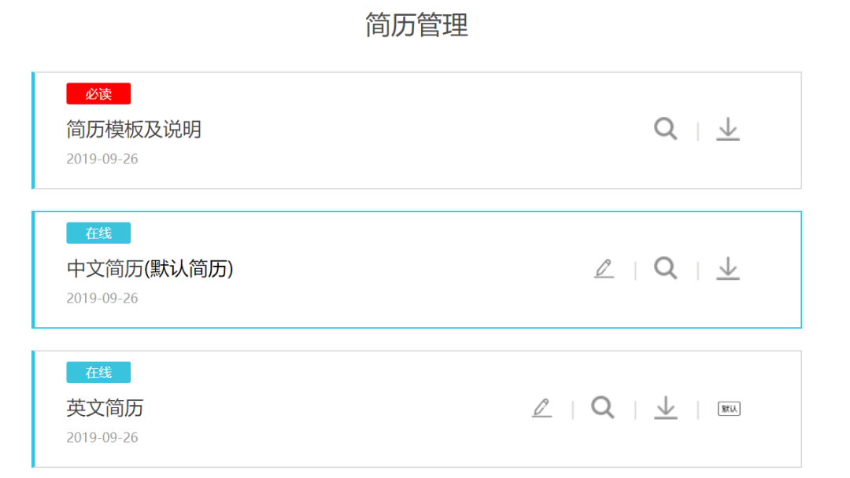
Task: Open the 中文简历(默认简历) title
Action: [x=150, y=269]
